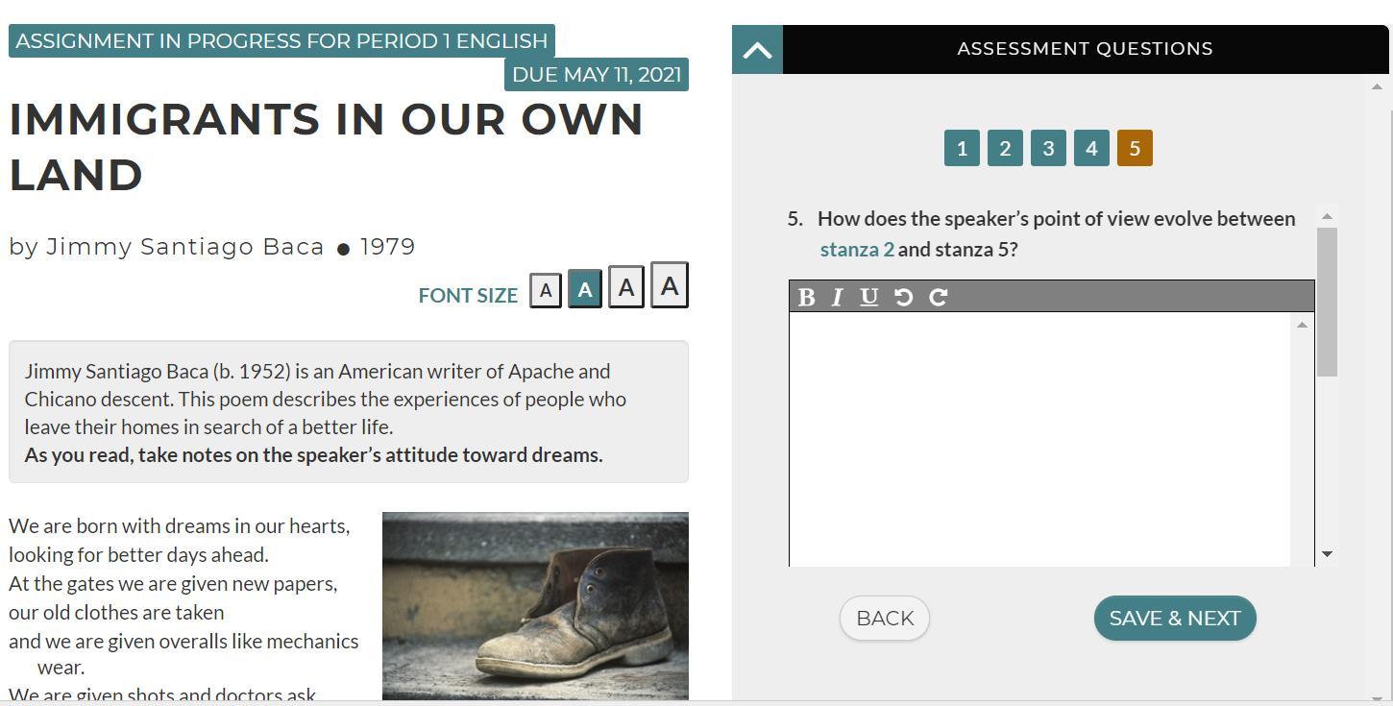Click the boot photo thumbnail
This screenshot has height=706, width=1393.
click(535, 605)
